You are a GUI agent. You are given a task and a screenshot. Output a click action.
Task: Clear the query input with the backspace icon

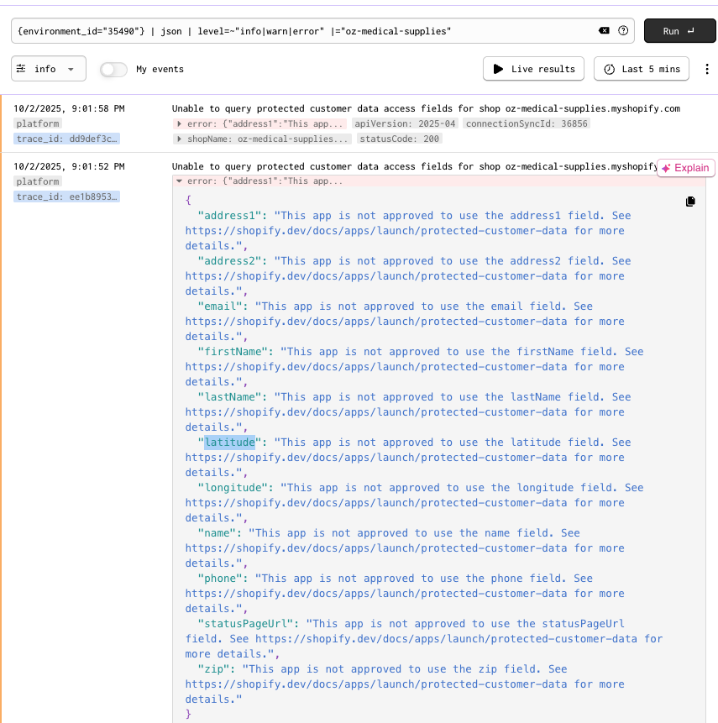(604, 31)
